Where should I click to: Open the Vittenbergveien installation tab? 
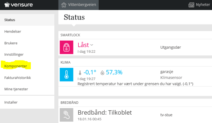coord(79,5)
